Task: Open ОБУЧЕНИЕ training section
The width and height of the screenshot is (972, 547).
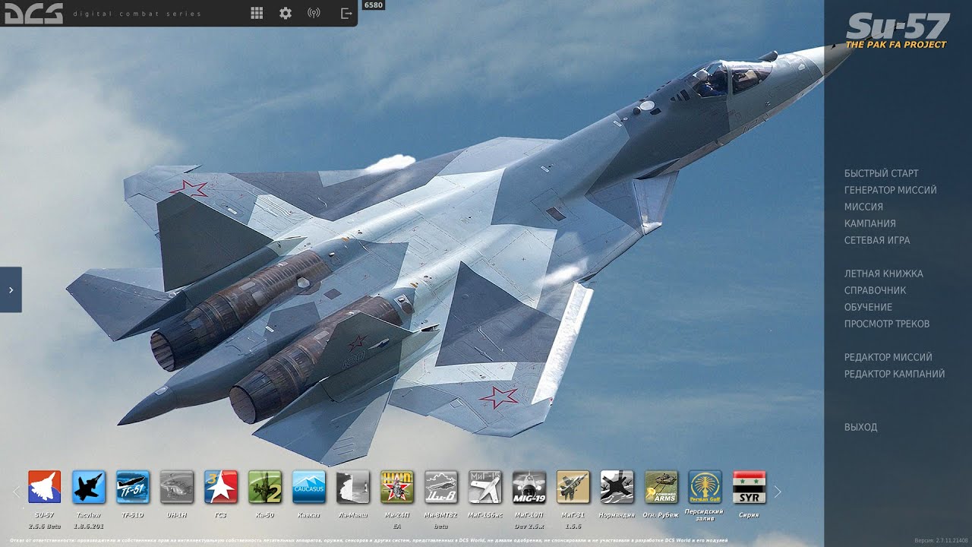Action: (868, 307)
